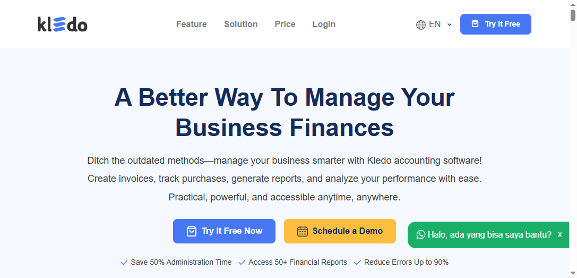Click the Kledo logo
This screenshot has width=577, height=278.
(63, 24)
